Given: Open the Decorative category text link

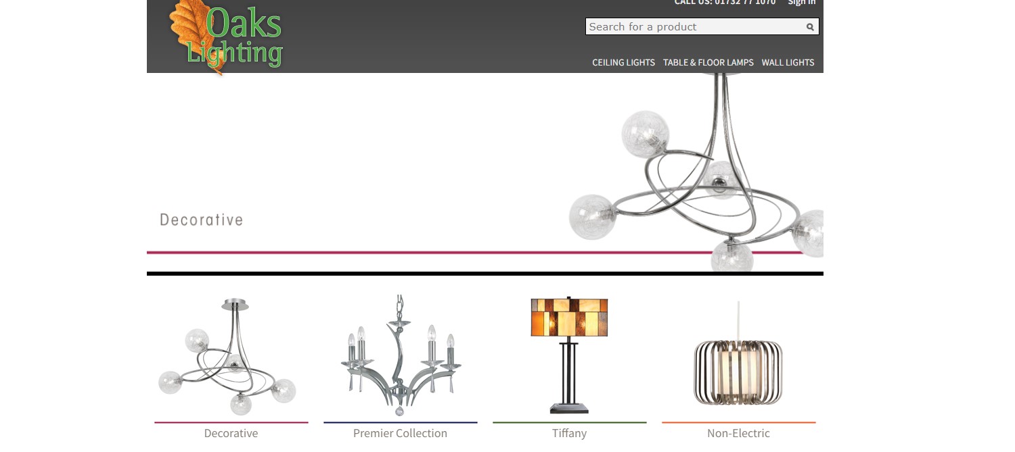Looking at the screenshot, I should click(231, 434).
